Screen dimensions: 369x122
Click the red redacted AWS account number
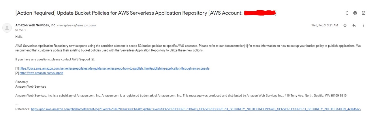259,13
